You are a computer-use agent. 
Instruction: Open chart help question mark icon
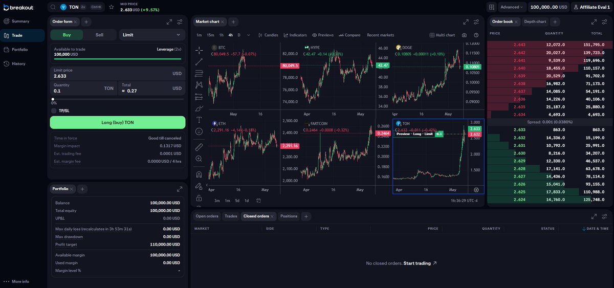click(476, 35)
